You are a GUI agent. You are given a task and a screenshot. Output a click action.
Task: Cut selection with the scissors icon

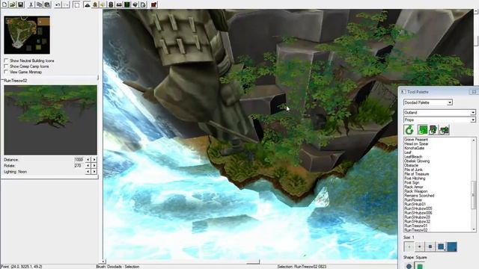click(x=31, y=4)
